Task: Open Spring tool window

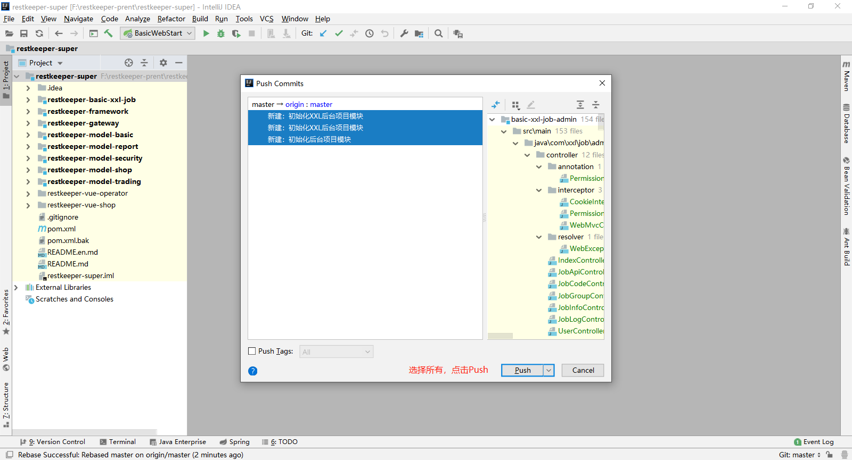Action: [x=234, y=442]
